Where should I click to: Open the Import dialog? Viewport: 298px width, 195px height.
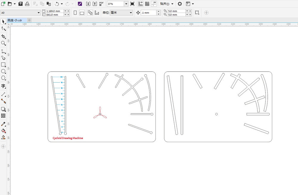88,4
